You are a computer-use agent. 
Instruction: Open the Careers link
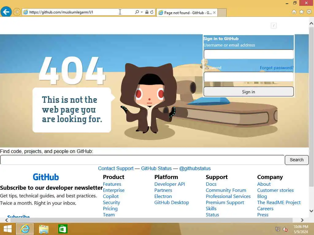[x=265, y=209]
